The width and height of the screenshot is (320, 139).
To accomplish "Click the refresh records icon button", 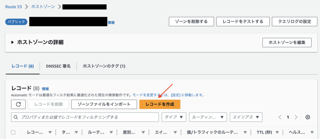I will click(x=18, y=104).
